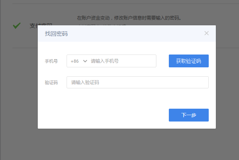The height and width of the screenshot is (160, 239).
Task: Close the 找回密码 dialog with the X
Action: point(206,33)
